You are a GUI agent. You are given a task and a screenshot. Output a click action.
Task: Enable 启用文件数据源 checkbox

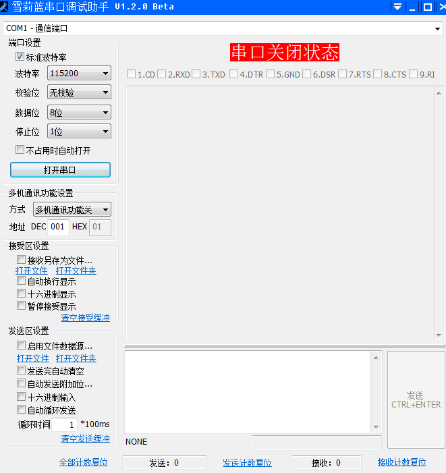(x=21, y=345)
